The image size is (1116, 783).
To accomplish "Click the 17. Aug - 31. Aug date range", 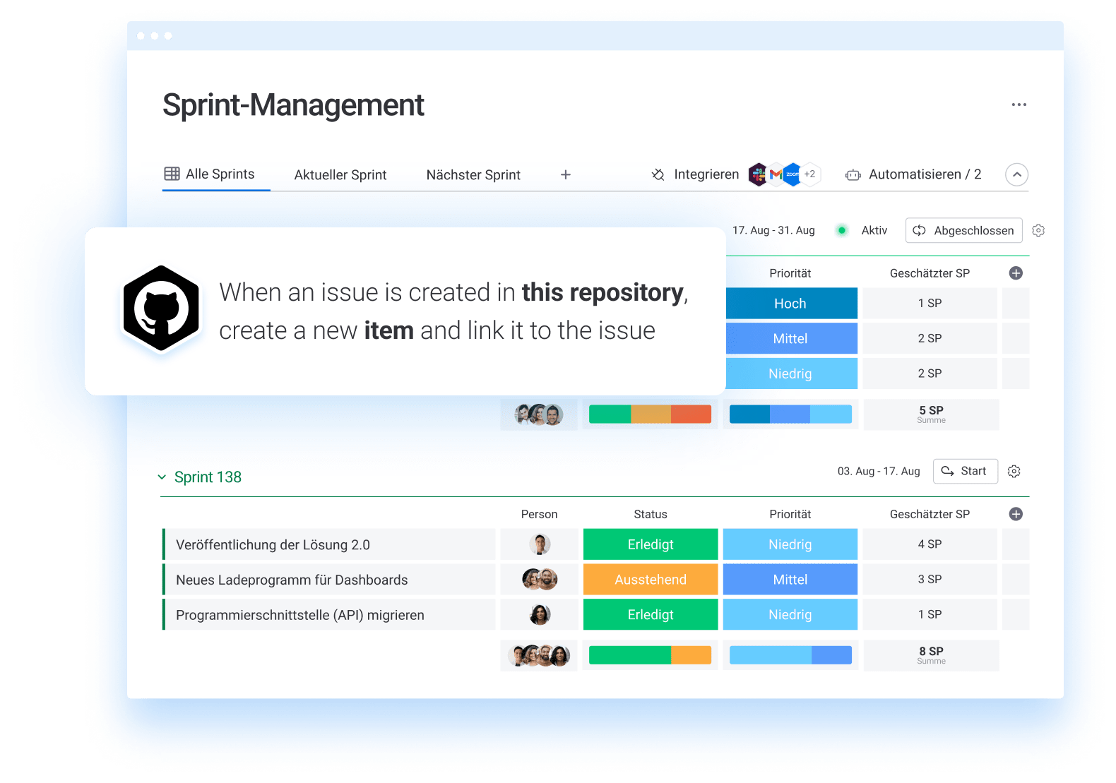I will 773,230.
